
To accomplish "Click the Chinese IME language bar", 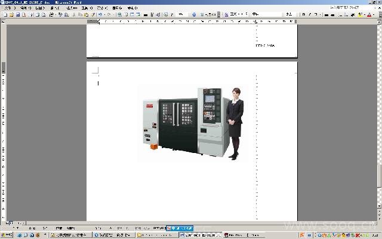I will tap(180, 228).
